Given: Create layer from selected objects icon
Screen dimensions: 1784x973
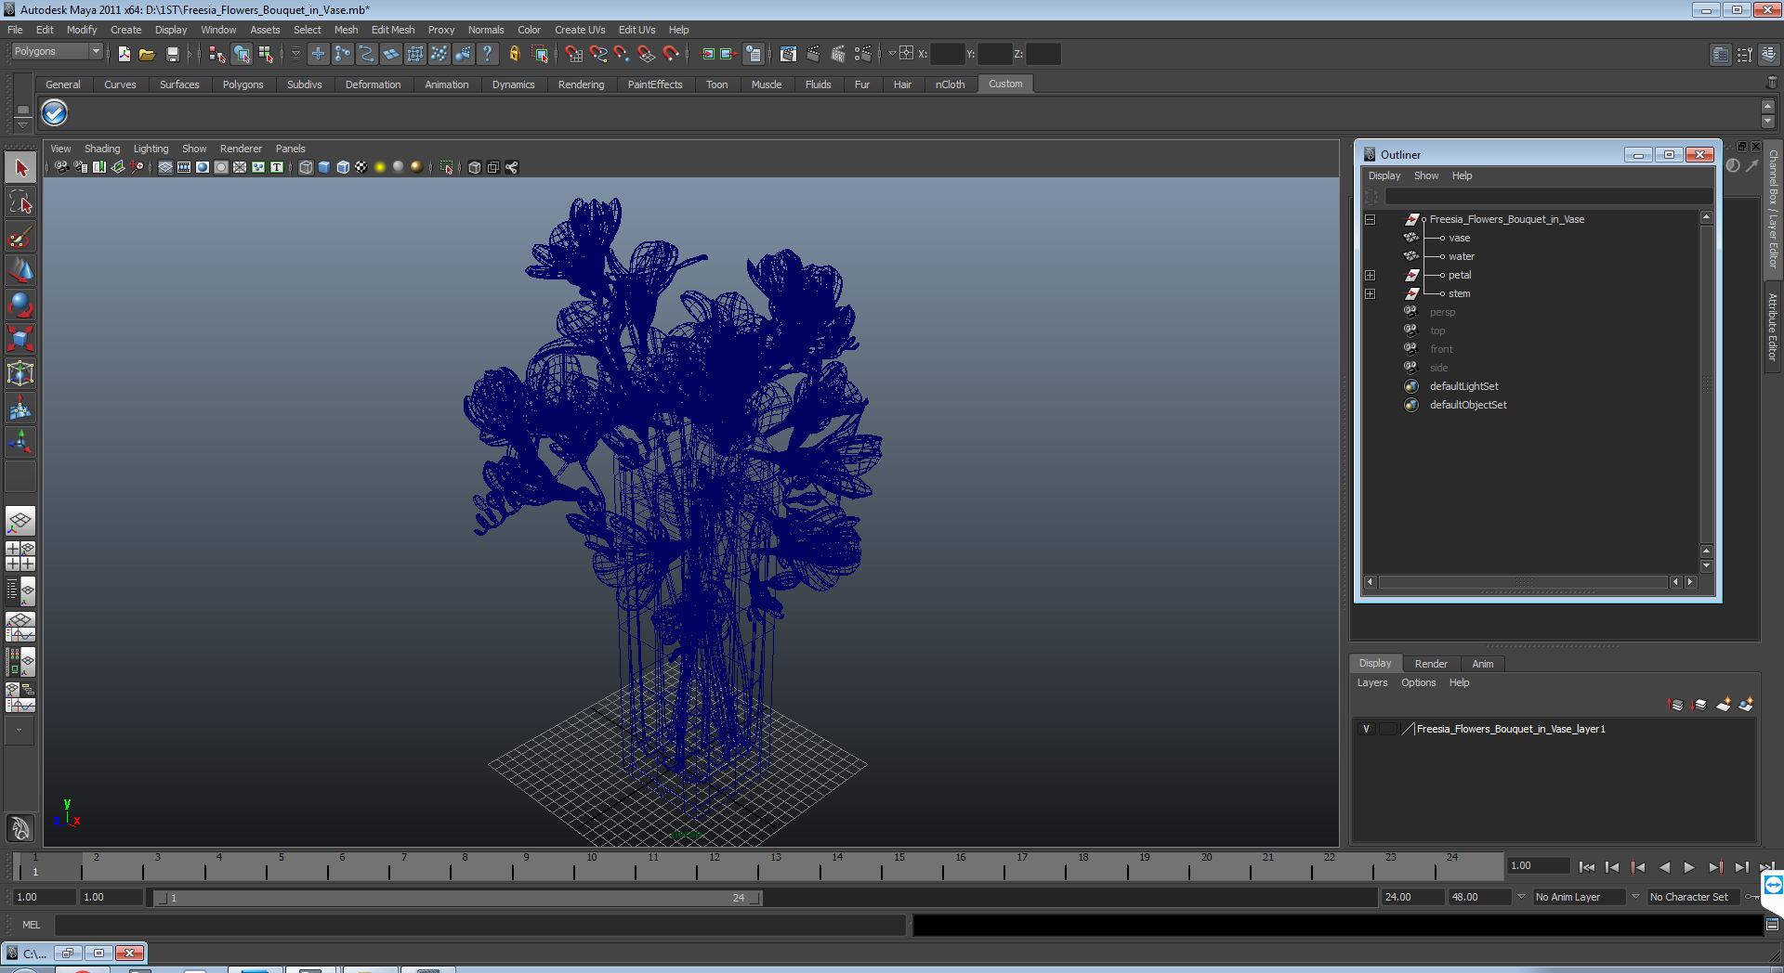Looking at the screenshot, I should coord(1747,705).
